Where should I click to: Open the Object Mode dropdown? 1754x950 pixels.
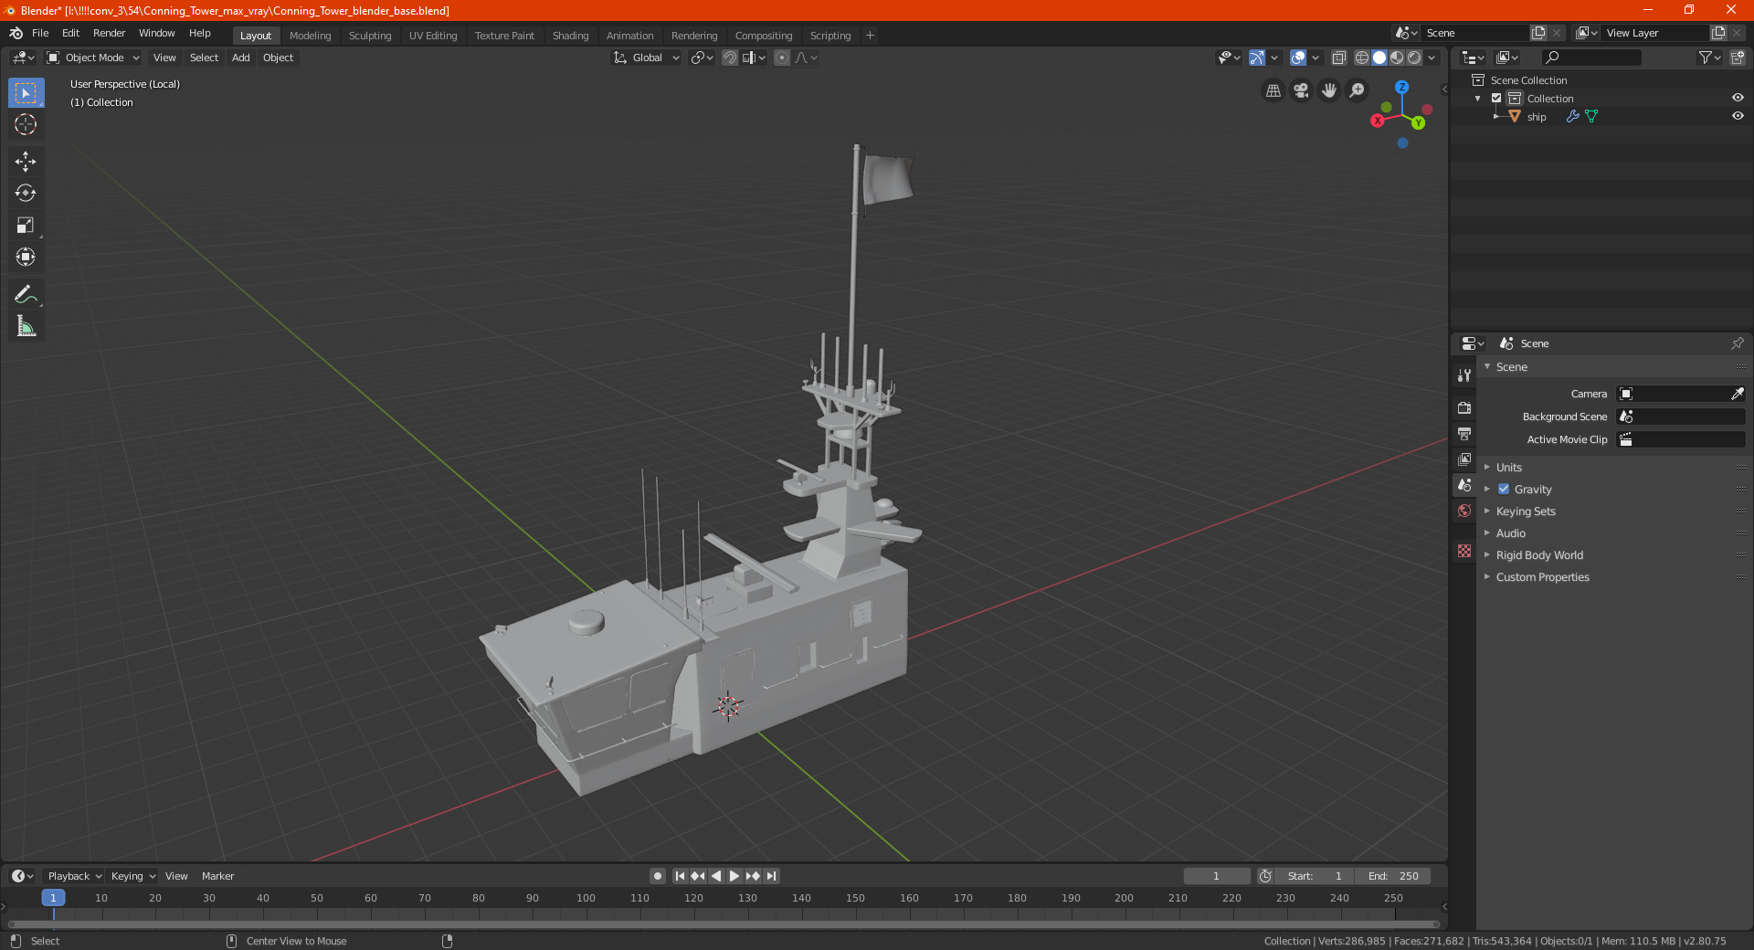(x=93, y=58)
